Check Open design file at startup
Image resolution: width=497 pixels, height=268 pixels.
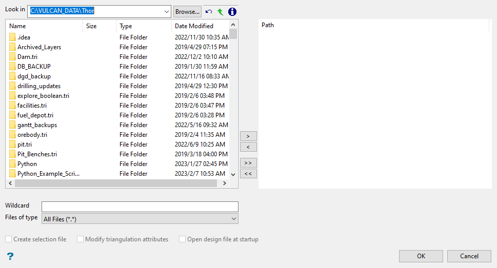(x=183, y=239)
